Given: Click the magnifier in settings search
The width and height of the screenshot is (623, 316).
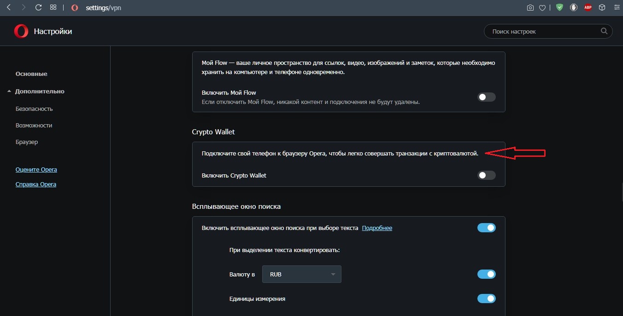Looking at the screenshot, I should click(x=604, y=31).
